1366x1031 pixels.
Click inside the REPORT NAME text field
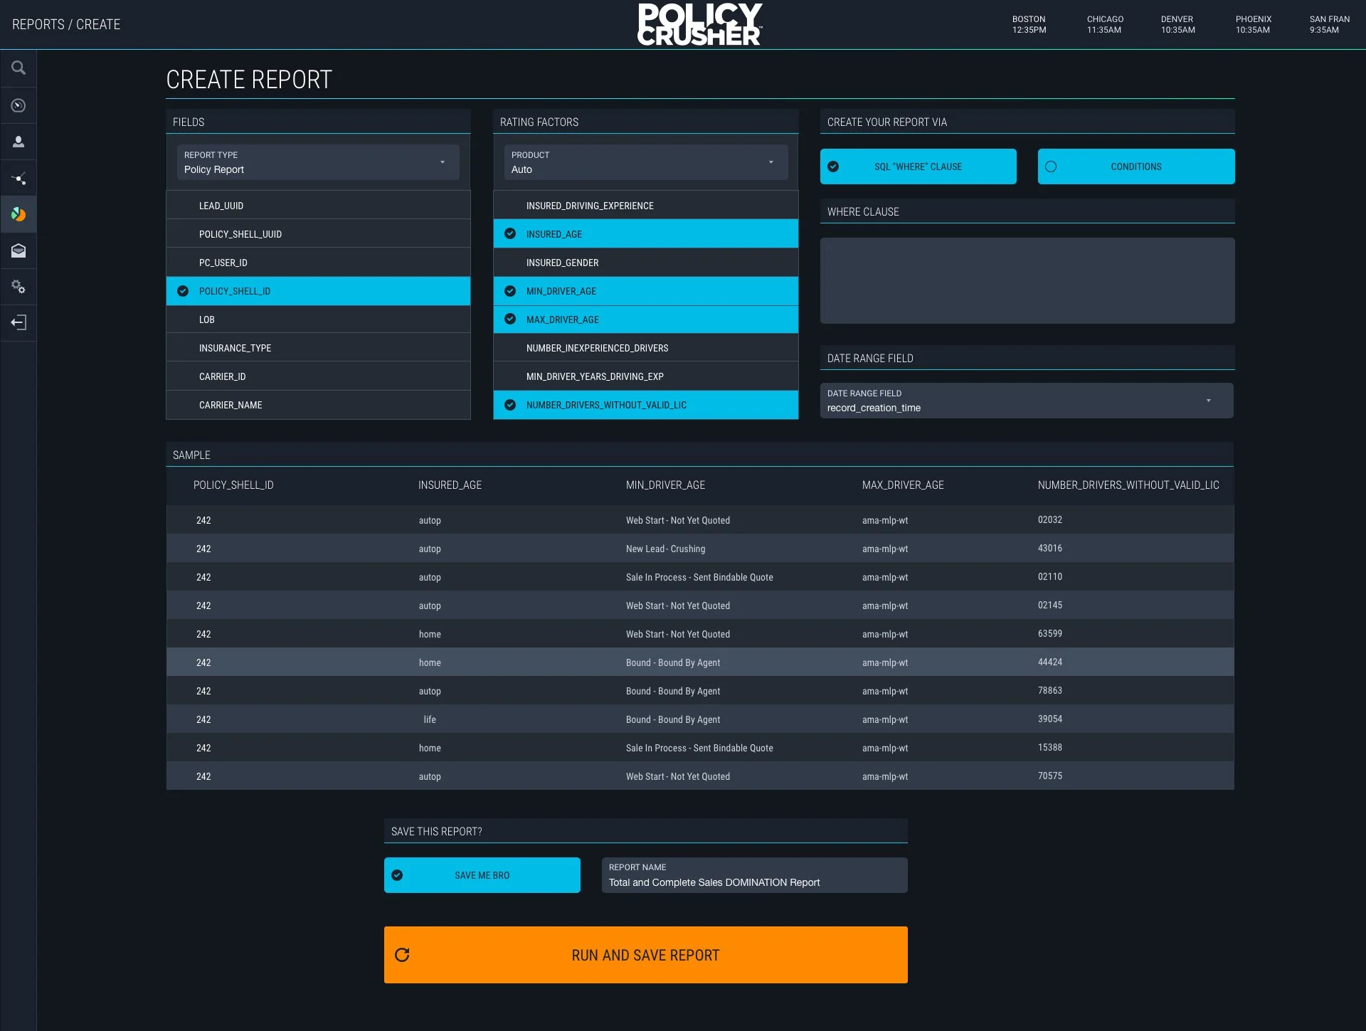(753, 882)
